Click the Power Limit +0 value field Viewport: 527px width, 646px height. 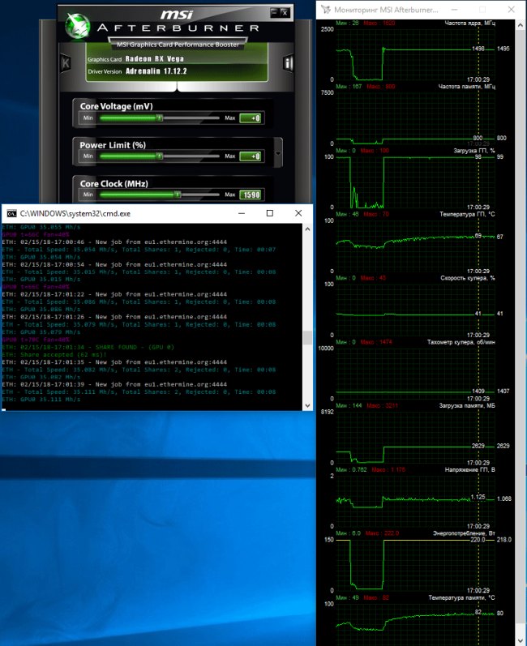coord(251,156)
